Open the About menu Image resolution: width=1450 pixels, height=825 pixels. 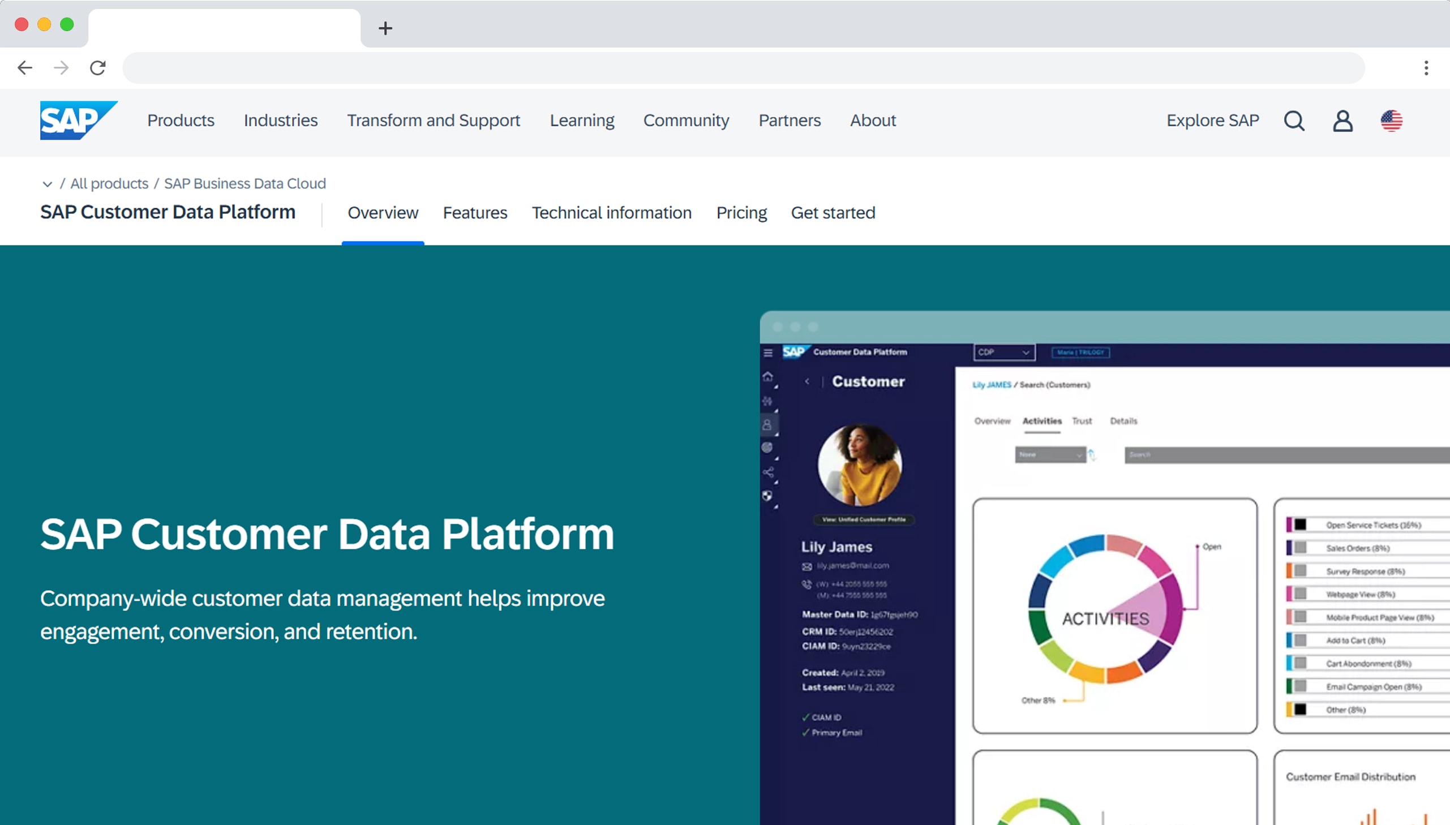click(x=873, y=121)
